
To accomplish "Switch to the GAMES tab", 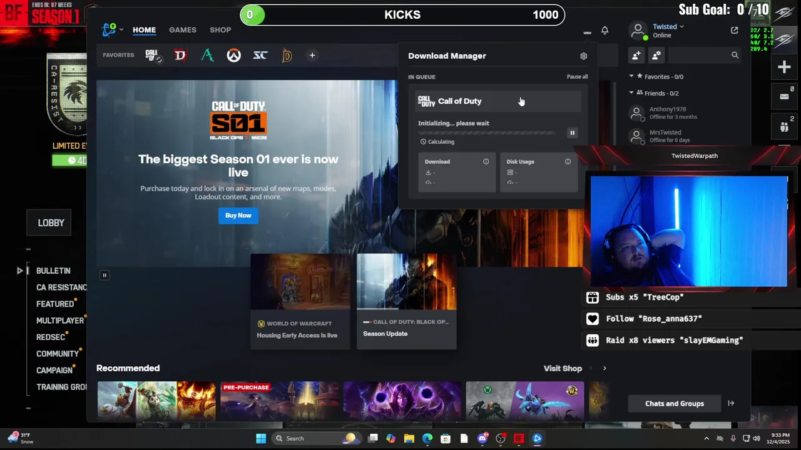I will click(x=183, y=30).
